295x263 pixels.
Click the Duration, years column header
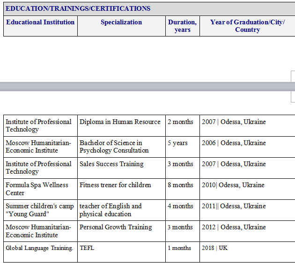pos(182,26)
